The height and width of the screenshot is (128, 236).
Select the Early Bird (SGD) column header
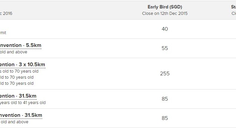tap(165, 7)
